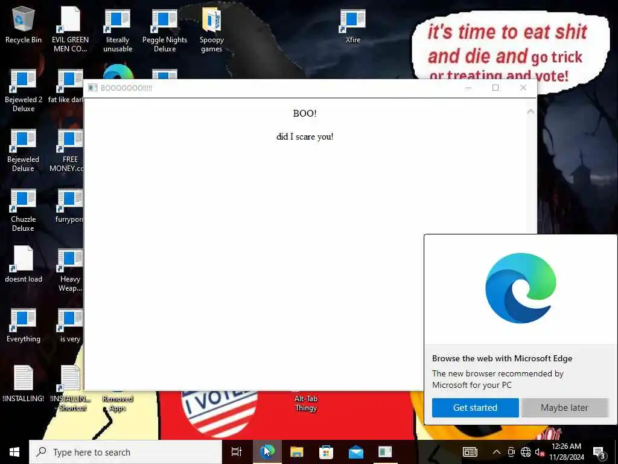Image resolution: width=618 pixels, height=464 pixels.
Task: Open the Mail app from the taskbar
Action: 356,452
